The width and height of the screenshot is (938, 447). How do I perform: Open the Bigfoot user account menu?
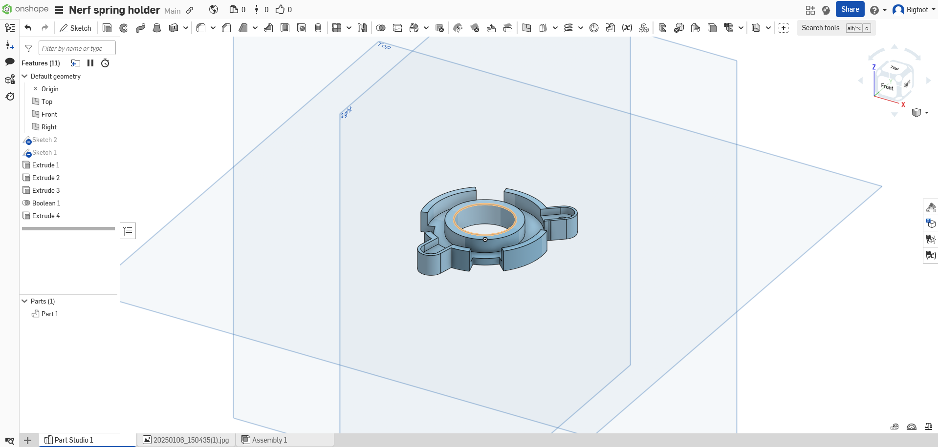pyautogui.click(x=914, y=10)
